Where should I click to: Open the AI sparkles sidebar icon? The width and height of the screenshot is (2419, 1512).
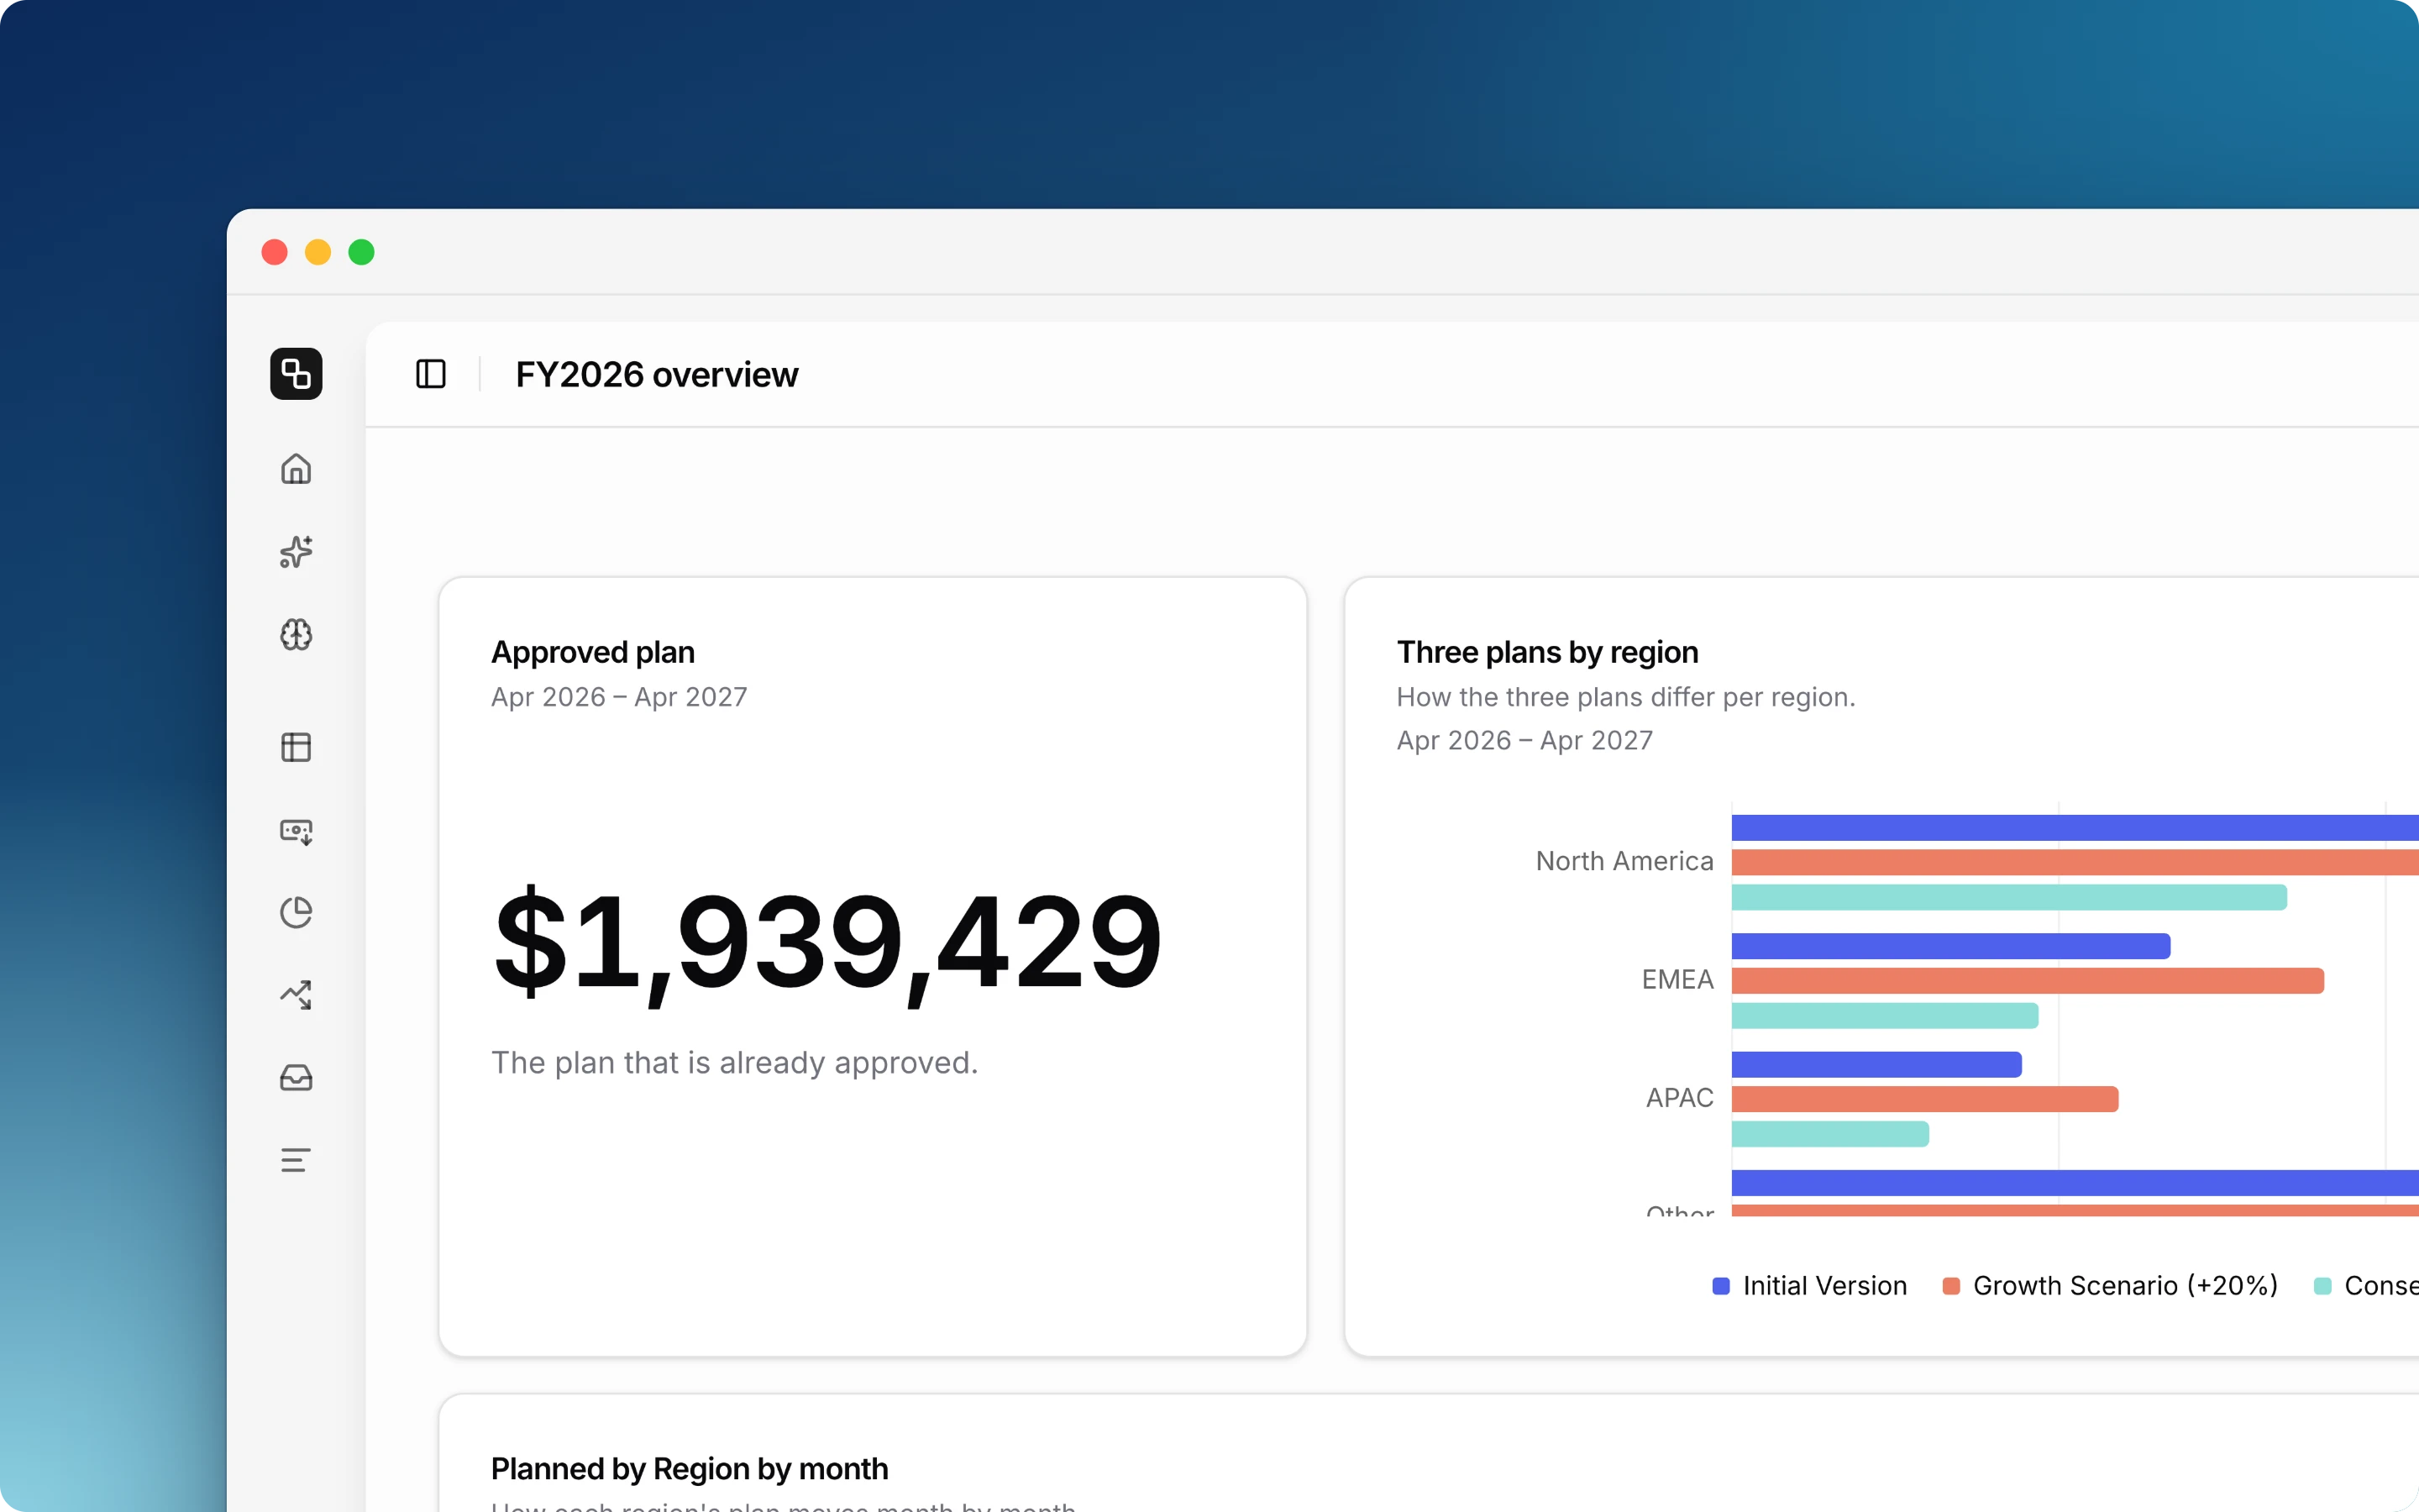(296, 552)
